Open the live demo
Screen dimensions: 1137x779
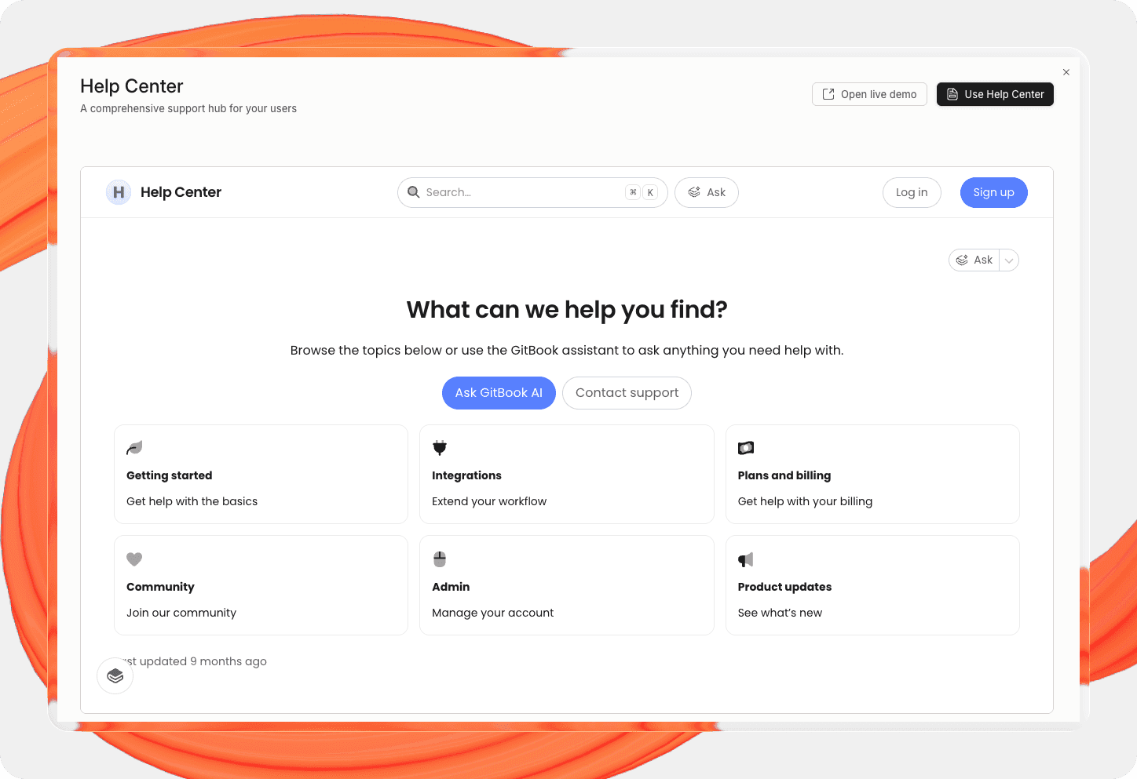click(869, 94)
